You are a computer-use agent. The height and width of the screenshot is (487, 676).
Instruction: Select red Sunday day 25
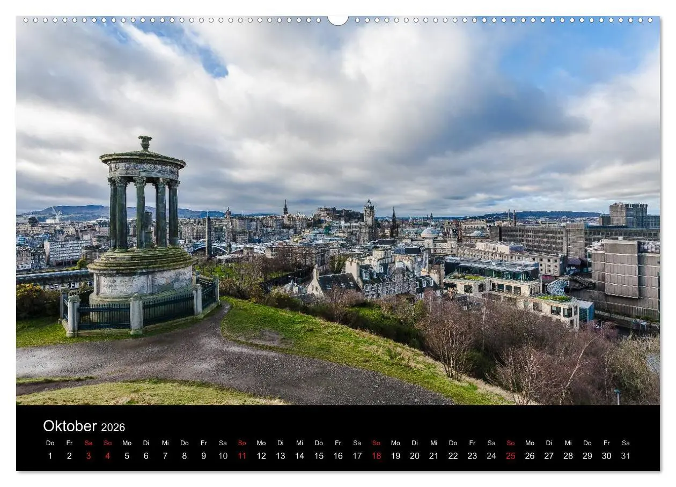[511, 456]
